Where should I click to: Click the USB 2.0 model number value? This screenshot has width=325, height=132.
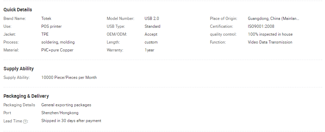coord(152,19)
